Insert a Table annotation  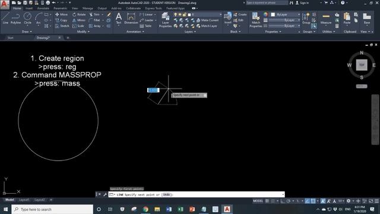(145, 26)
